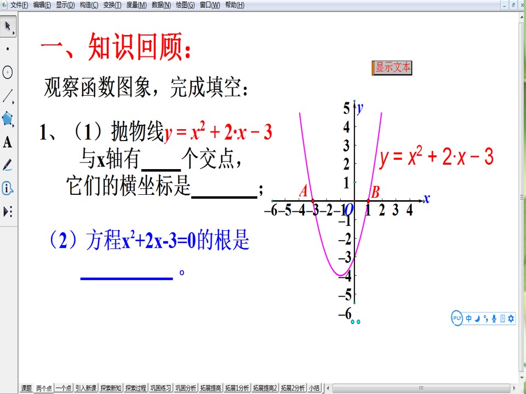Select the Polygon tool
The width and height of the screenshot is (526, 394).
click(x=8, y=119)
